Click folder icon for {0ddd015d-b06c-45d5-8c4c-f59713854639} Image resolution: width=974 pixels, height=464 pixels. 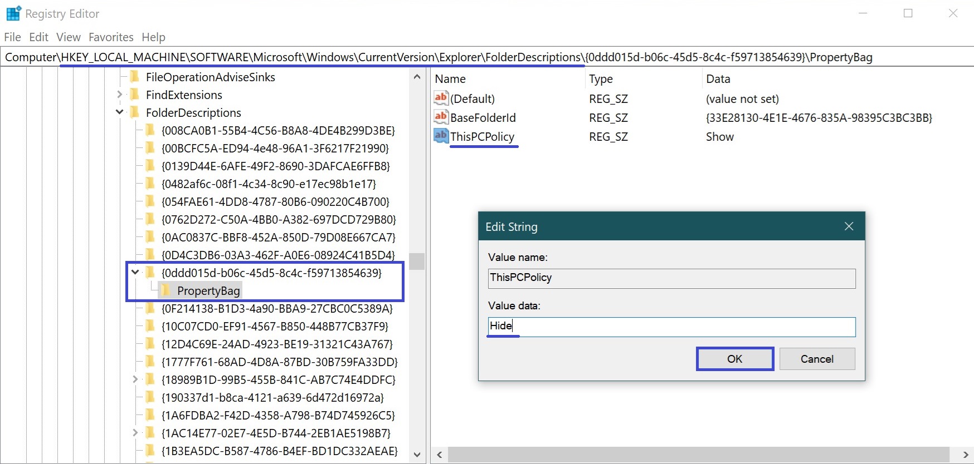(150, 273)
